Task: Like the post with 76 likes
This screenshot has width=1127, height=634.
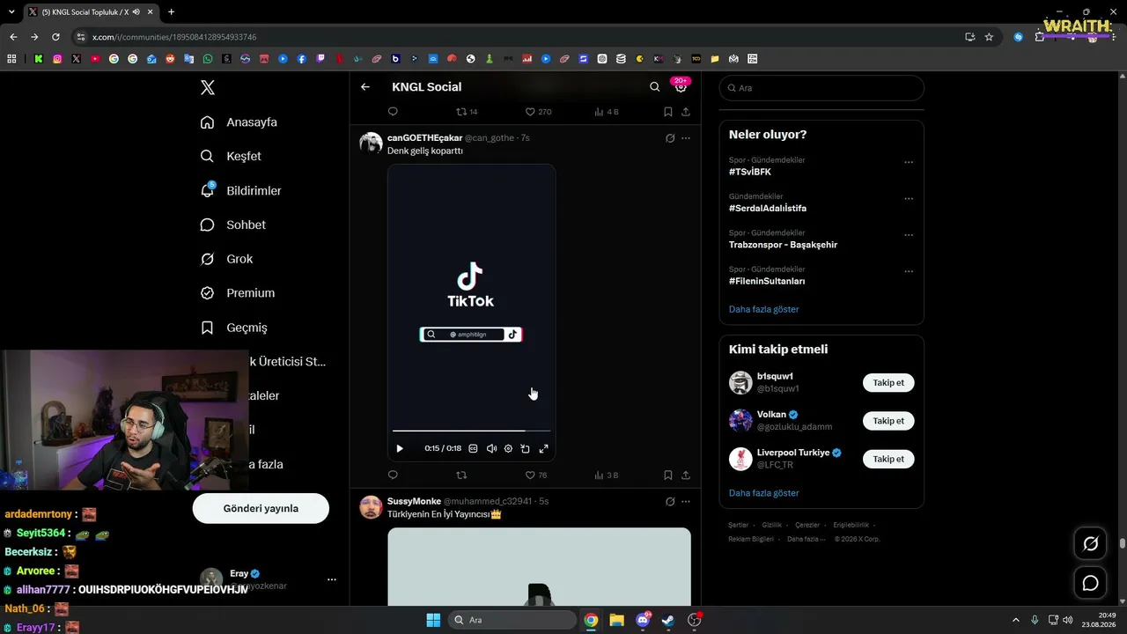Action: coord(536,475)
